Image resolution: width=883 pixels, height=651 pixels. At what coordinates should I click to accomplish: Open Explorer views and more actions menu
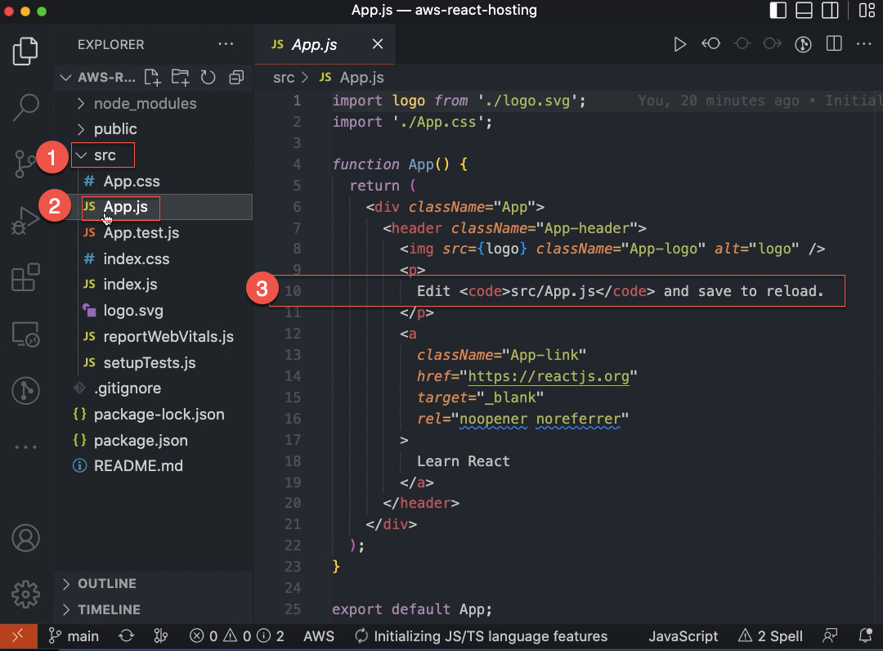pos(226,44)
